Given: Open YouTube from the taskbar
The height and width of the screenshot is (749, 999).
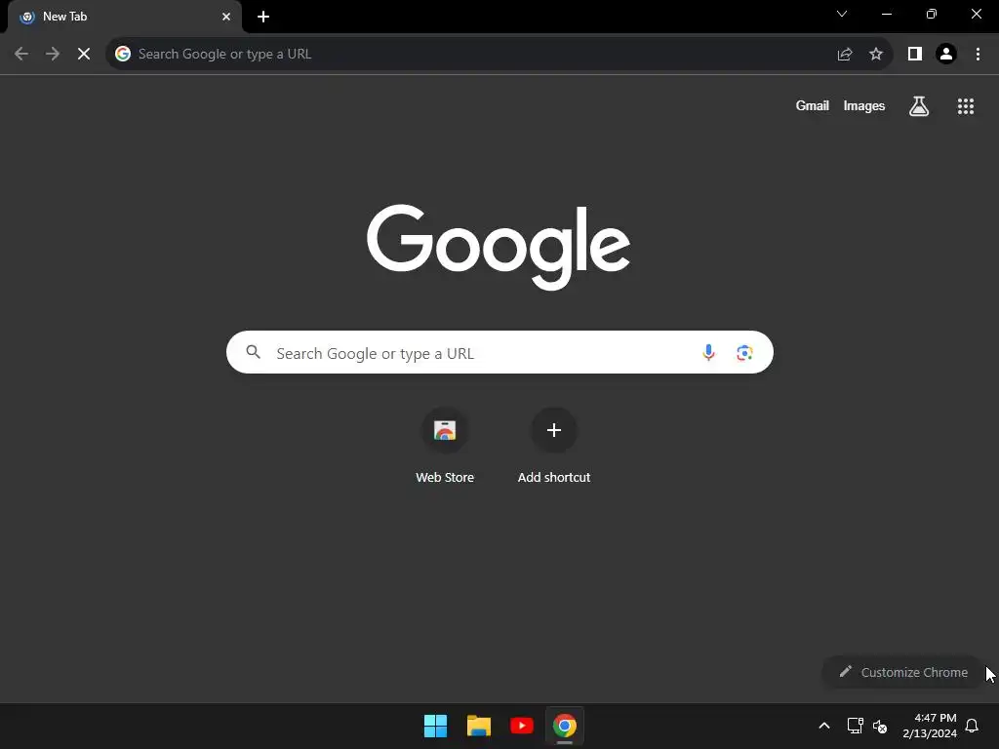Looking at the screenshot, I should [x=522, y=726].
